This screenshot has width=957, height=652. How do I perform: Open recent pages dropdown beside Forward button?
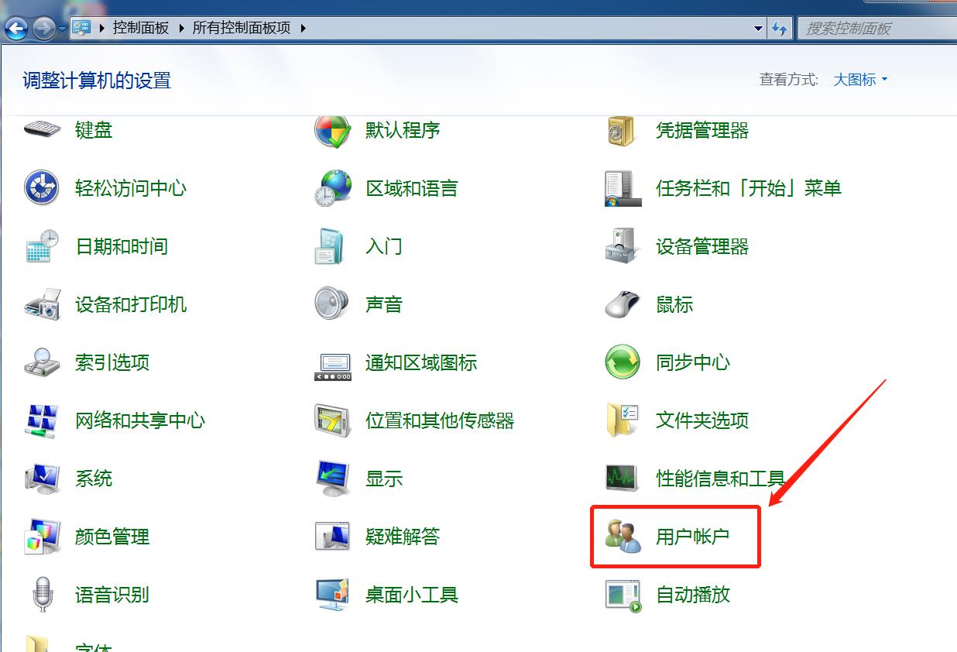pos(62,29)
